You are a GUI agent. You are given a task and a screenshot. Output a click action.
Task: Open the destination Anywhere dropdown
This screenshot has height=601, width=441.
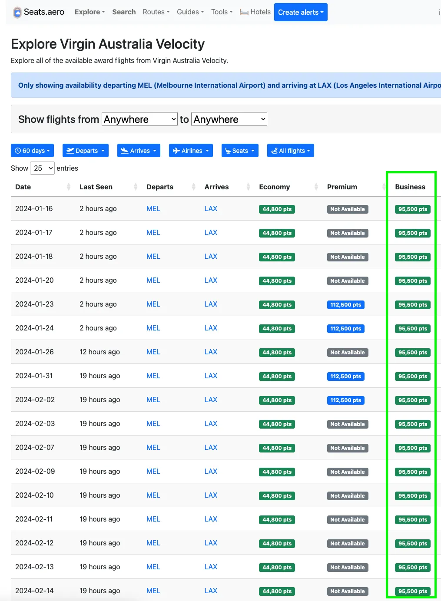229,119
